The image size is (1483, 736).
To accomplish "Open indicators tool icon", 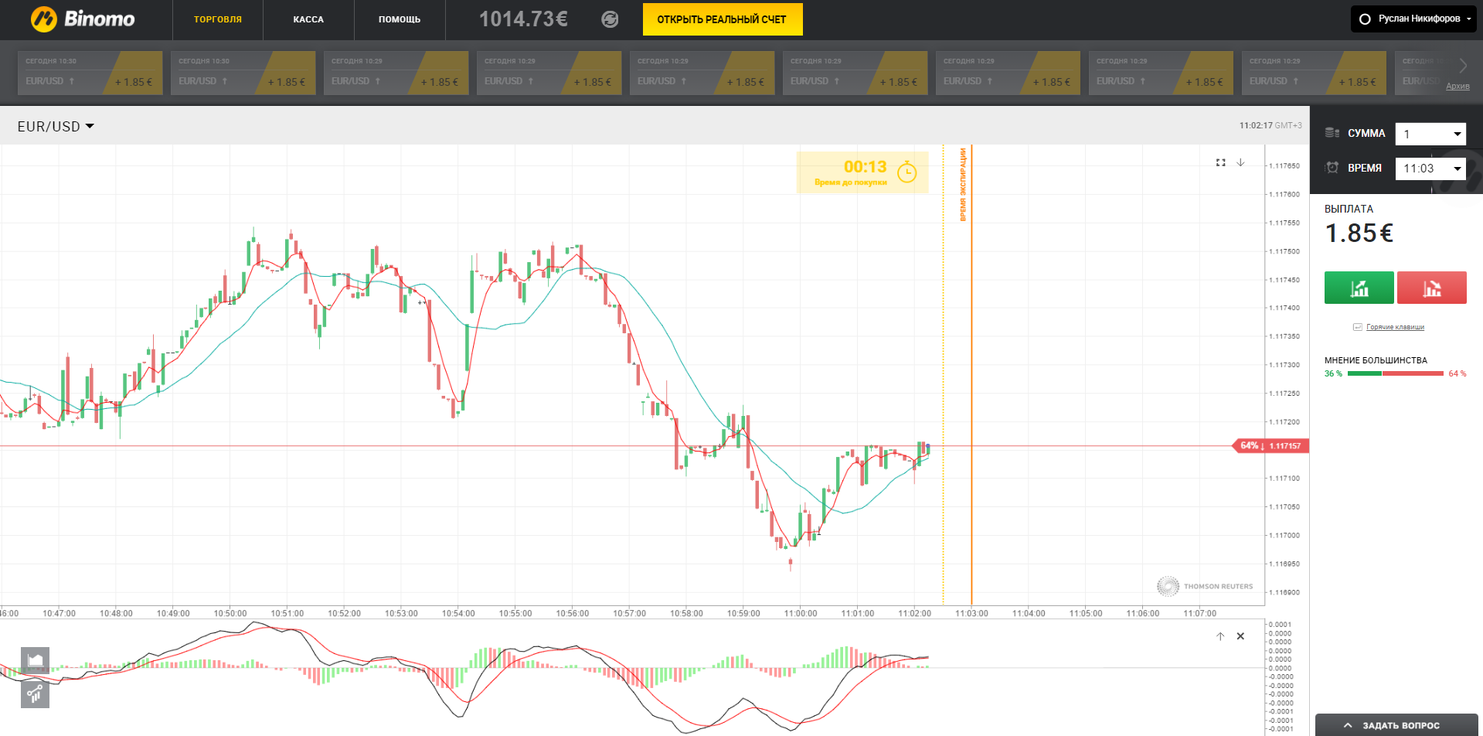I will click(35, 693).
